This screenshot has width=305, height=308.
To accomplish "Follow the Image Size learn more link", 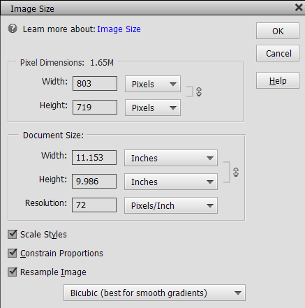I will pyautogui.click(x=119, y=29).
